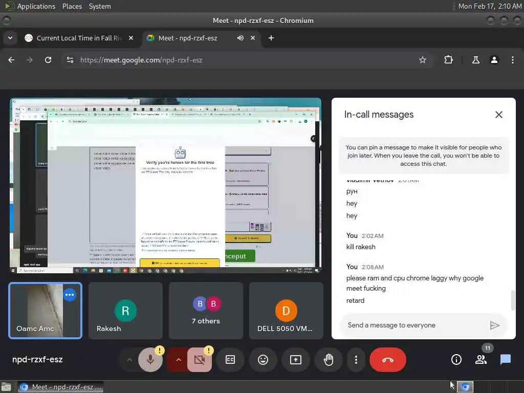Viewport: 524px width, 393px height.
Task: Toggle the chat panel icon
Action: pos(505,360)
